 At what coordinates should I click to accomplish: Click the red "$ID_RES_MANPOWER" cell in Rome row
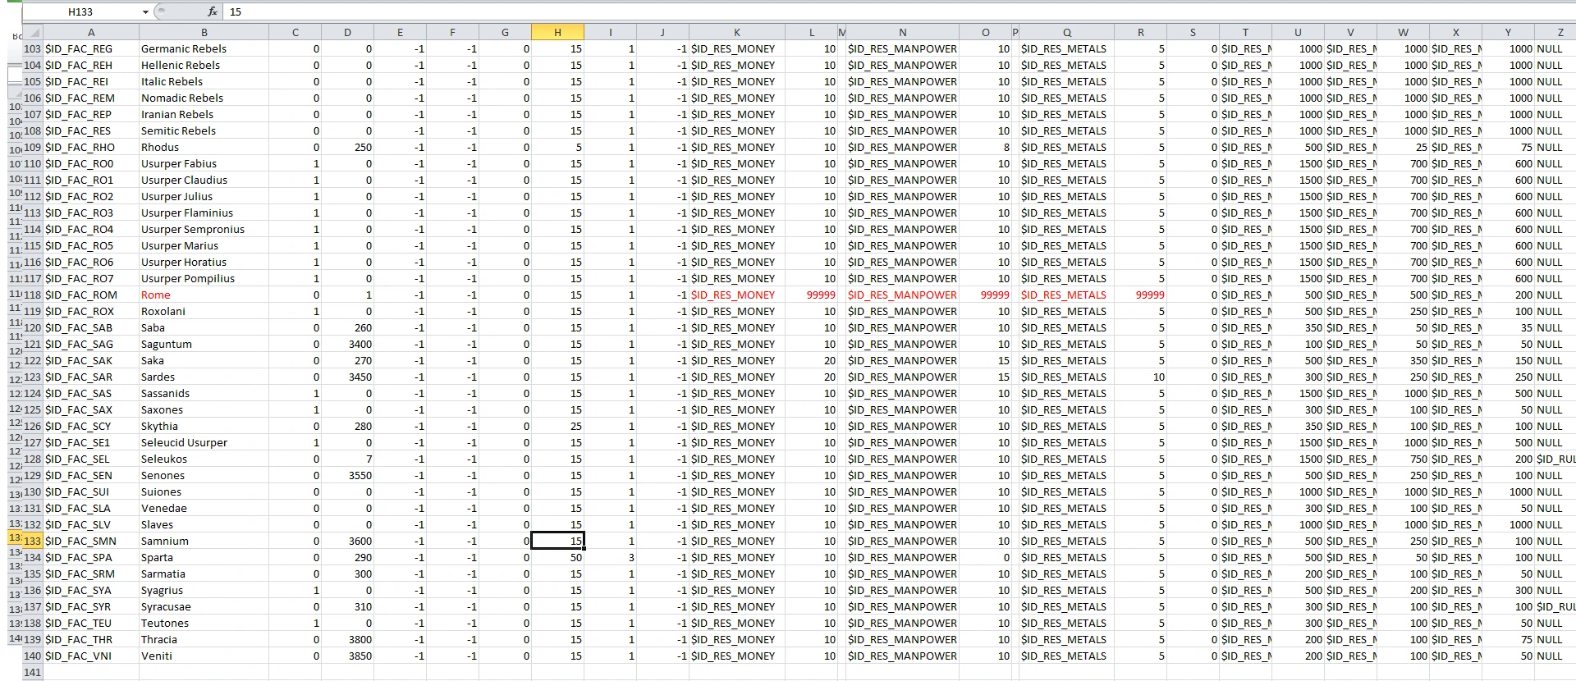click(x=902, y=295)
